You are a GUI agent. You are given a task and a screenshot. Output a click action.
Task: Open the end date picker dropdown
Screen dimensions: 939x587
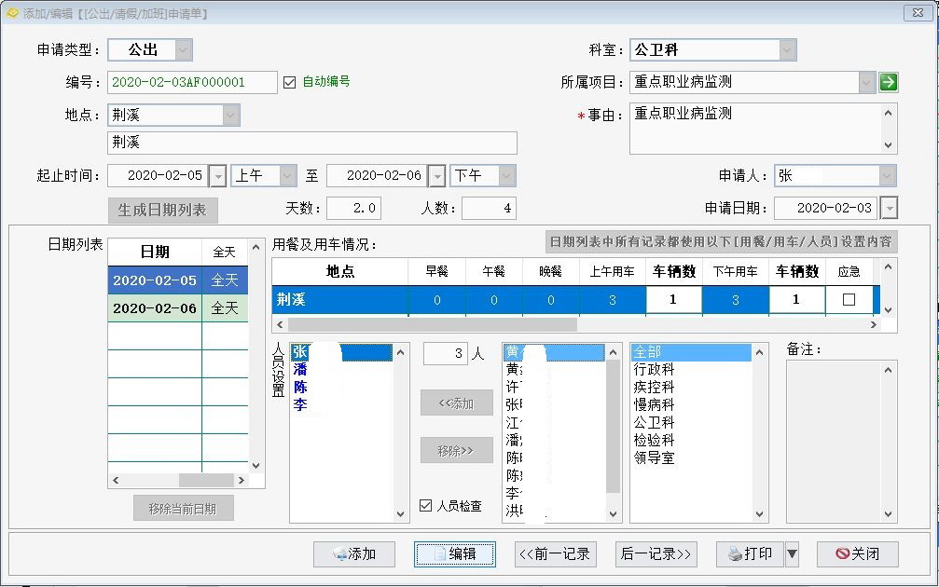pos(437,176)
